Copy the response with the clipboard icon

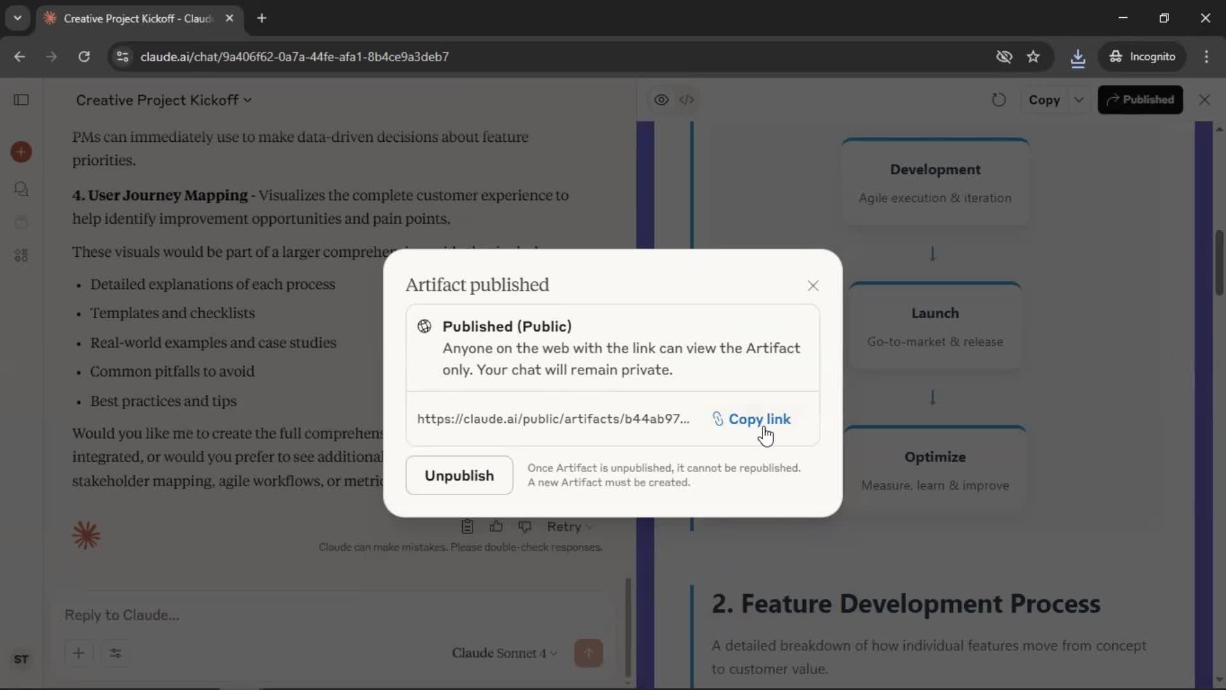[x=467, y=526]
